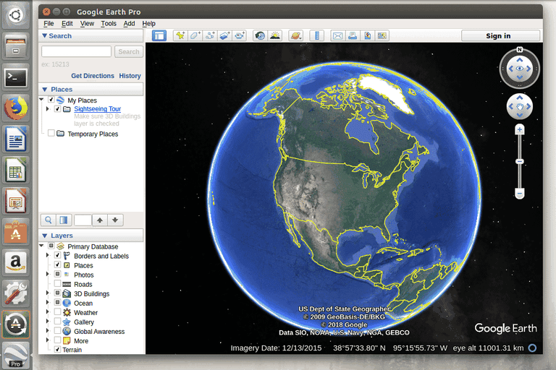This screenshot has width=556, height=370.
Task: Collapse the Layers panel header
Action: (x=45, y=236)
